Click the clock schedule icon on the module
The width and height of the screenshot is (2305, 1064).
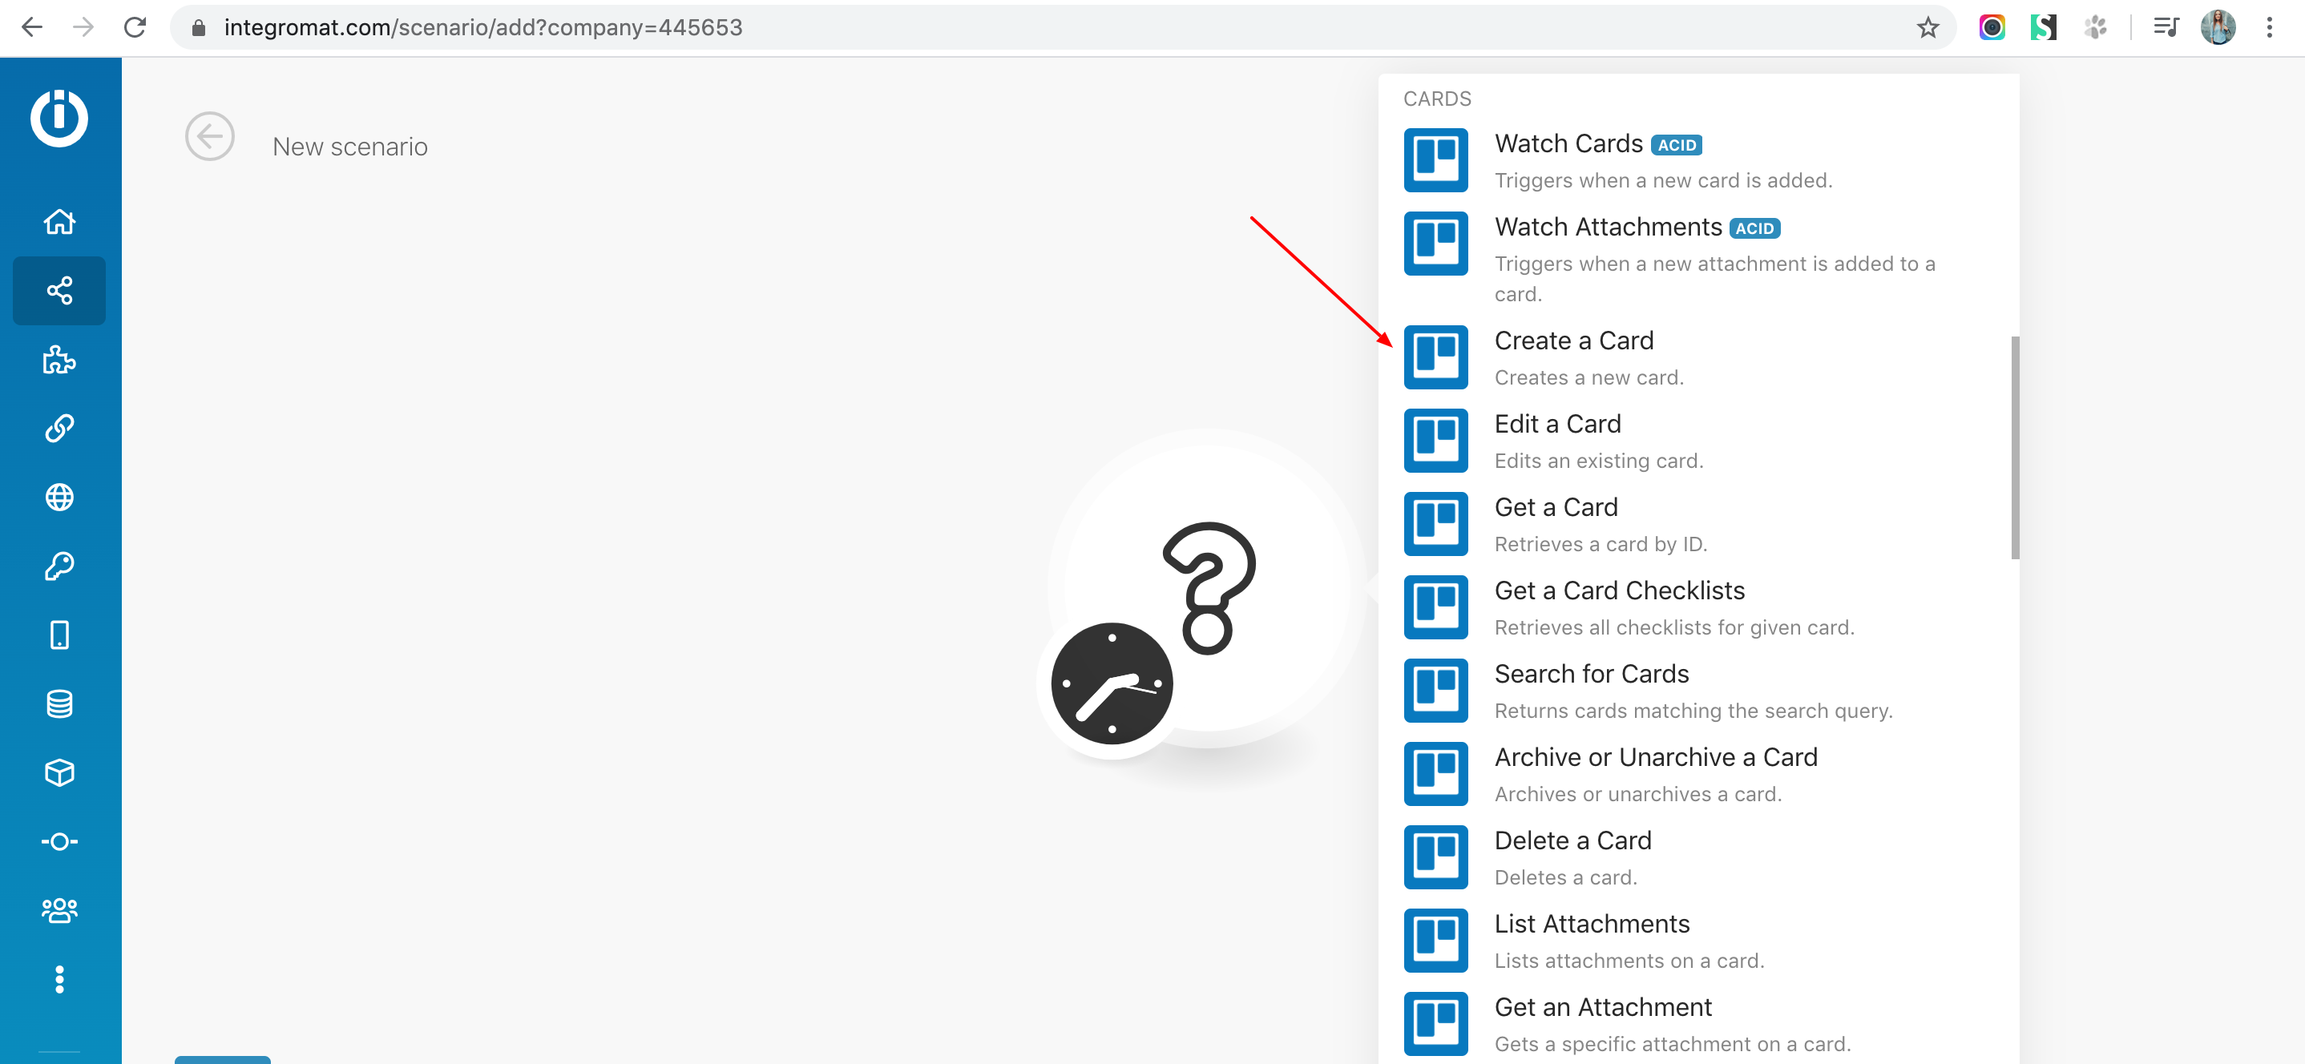pyautogui.click(x=1112, y=683)
